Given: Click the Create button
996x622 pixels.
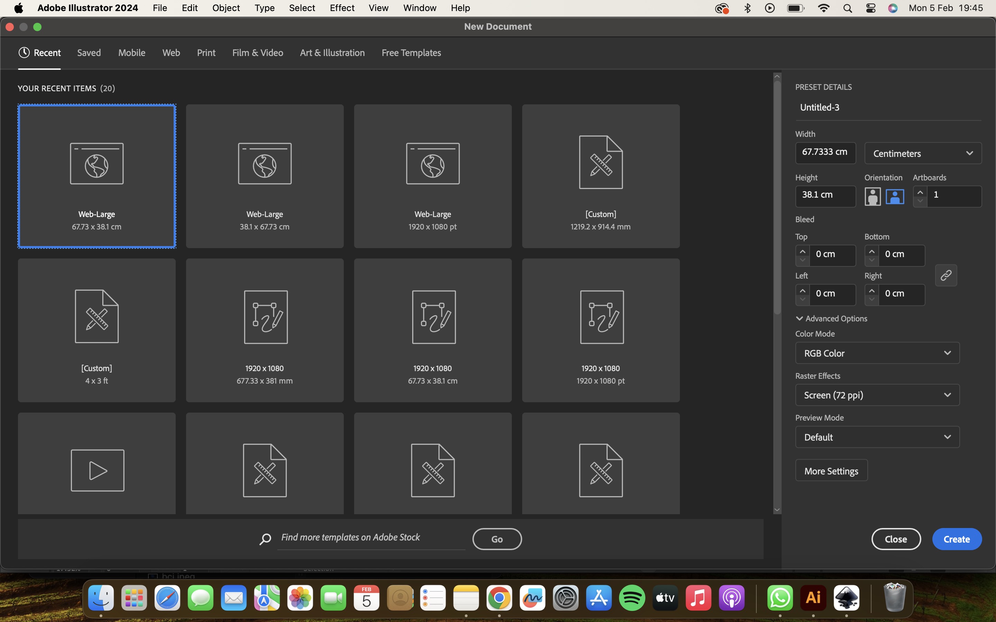Looking at the screenshot, I should [x=957, y=539].
